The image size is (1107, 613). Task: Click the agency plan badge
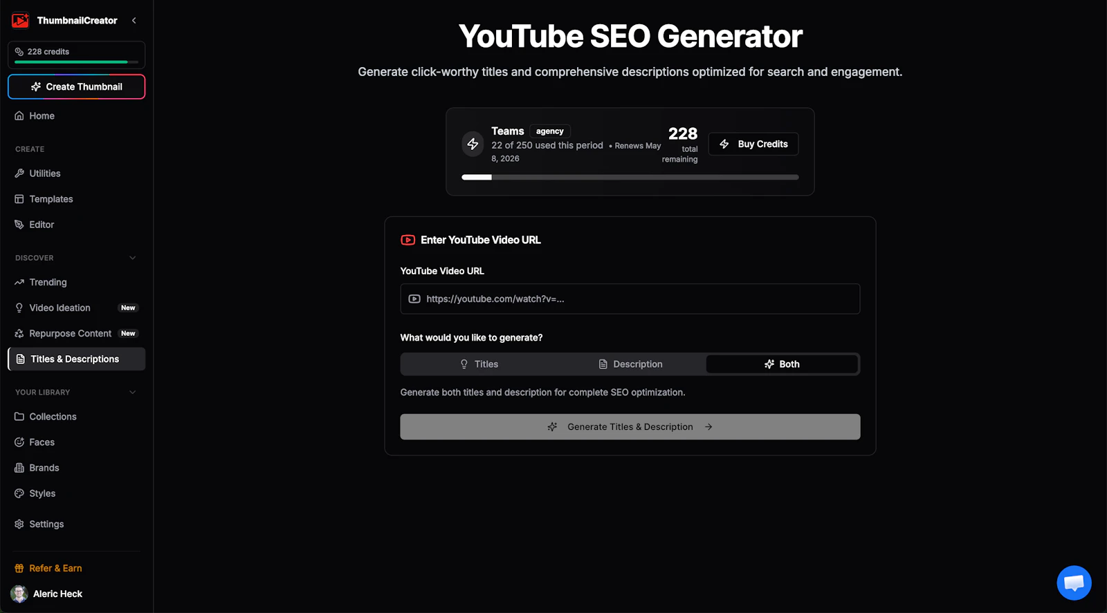550,131
